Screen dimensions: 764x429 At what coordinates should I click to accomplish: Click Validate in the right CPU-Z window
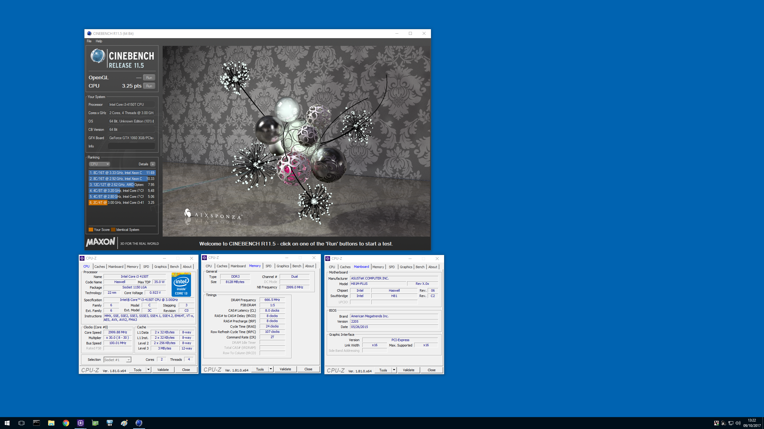(x=409, y=370)
